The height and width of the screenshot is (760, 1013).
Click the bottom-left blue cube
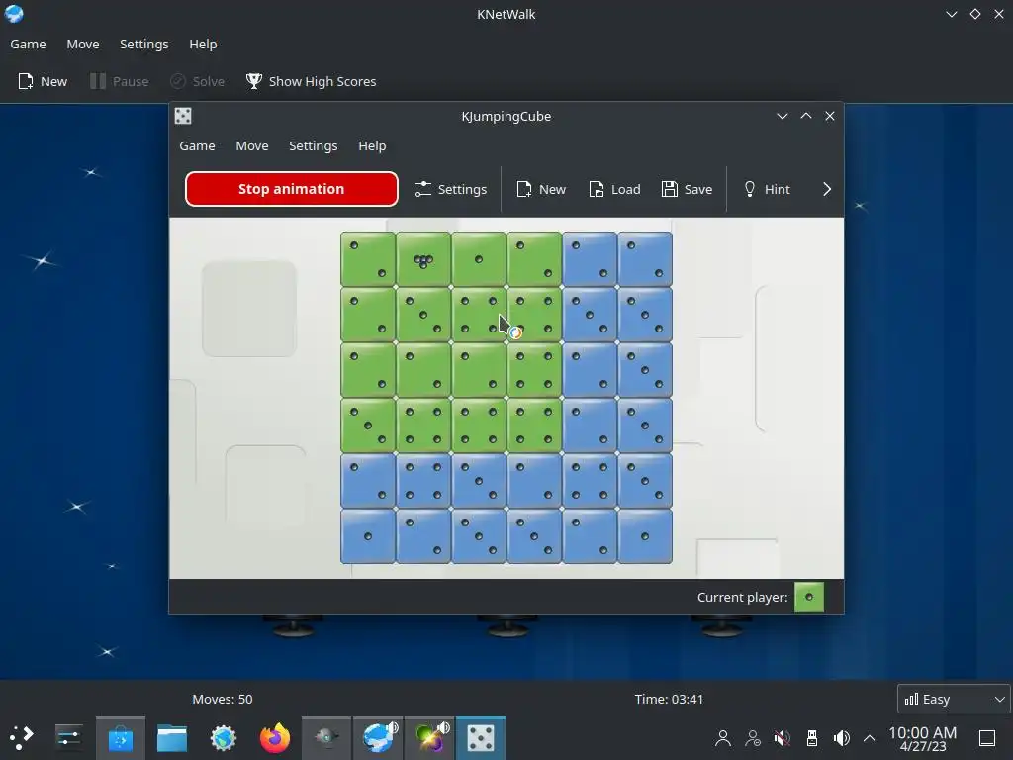point(368,536)
